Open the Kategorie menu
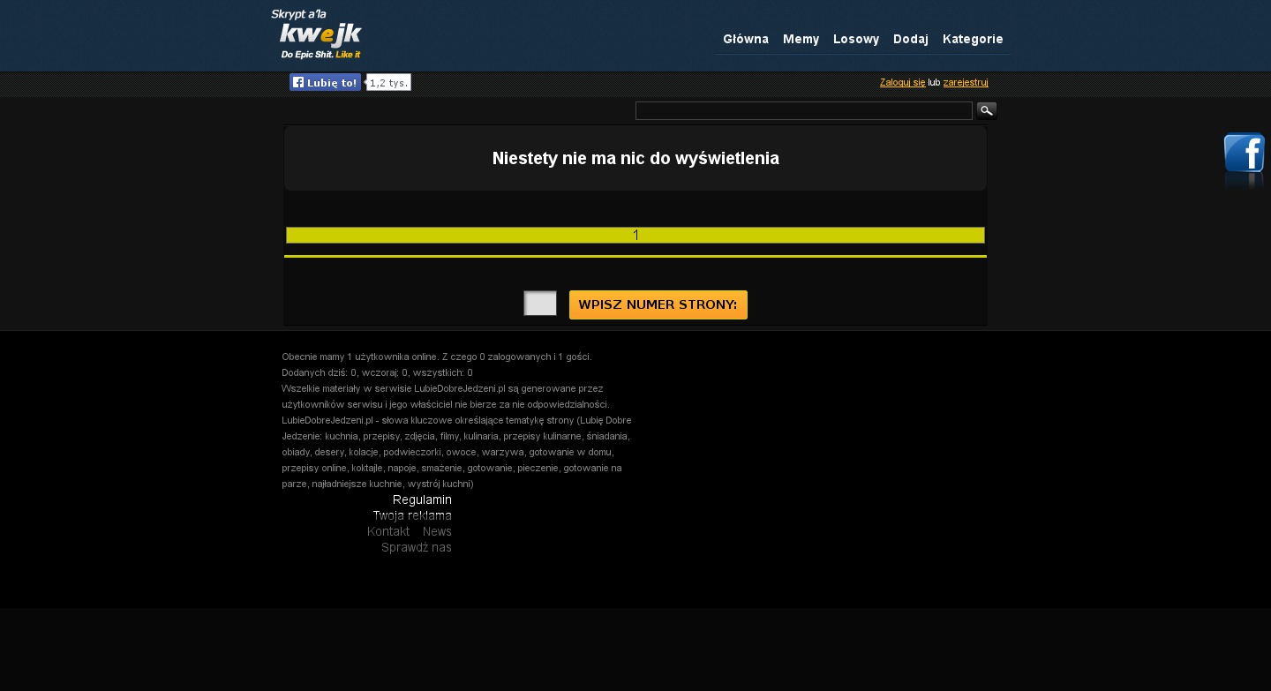This screenshot has width=1271, height=691. (x=972, y=39)
